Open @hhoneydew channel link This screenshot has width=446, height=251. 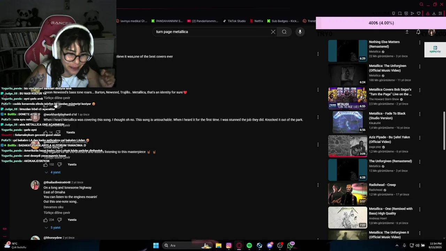point(53,238)
